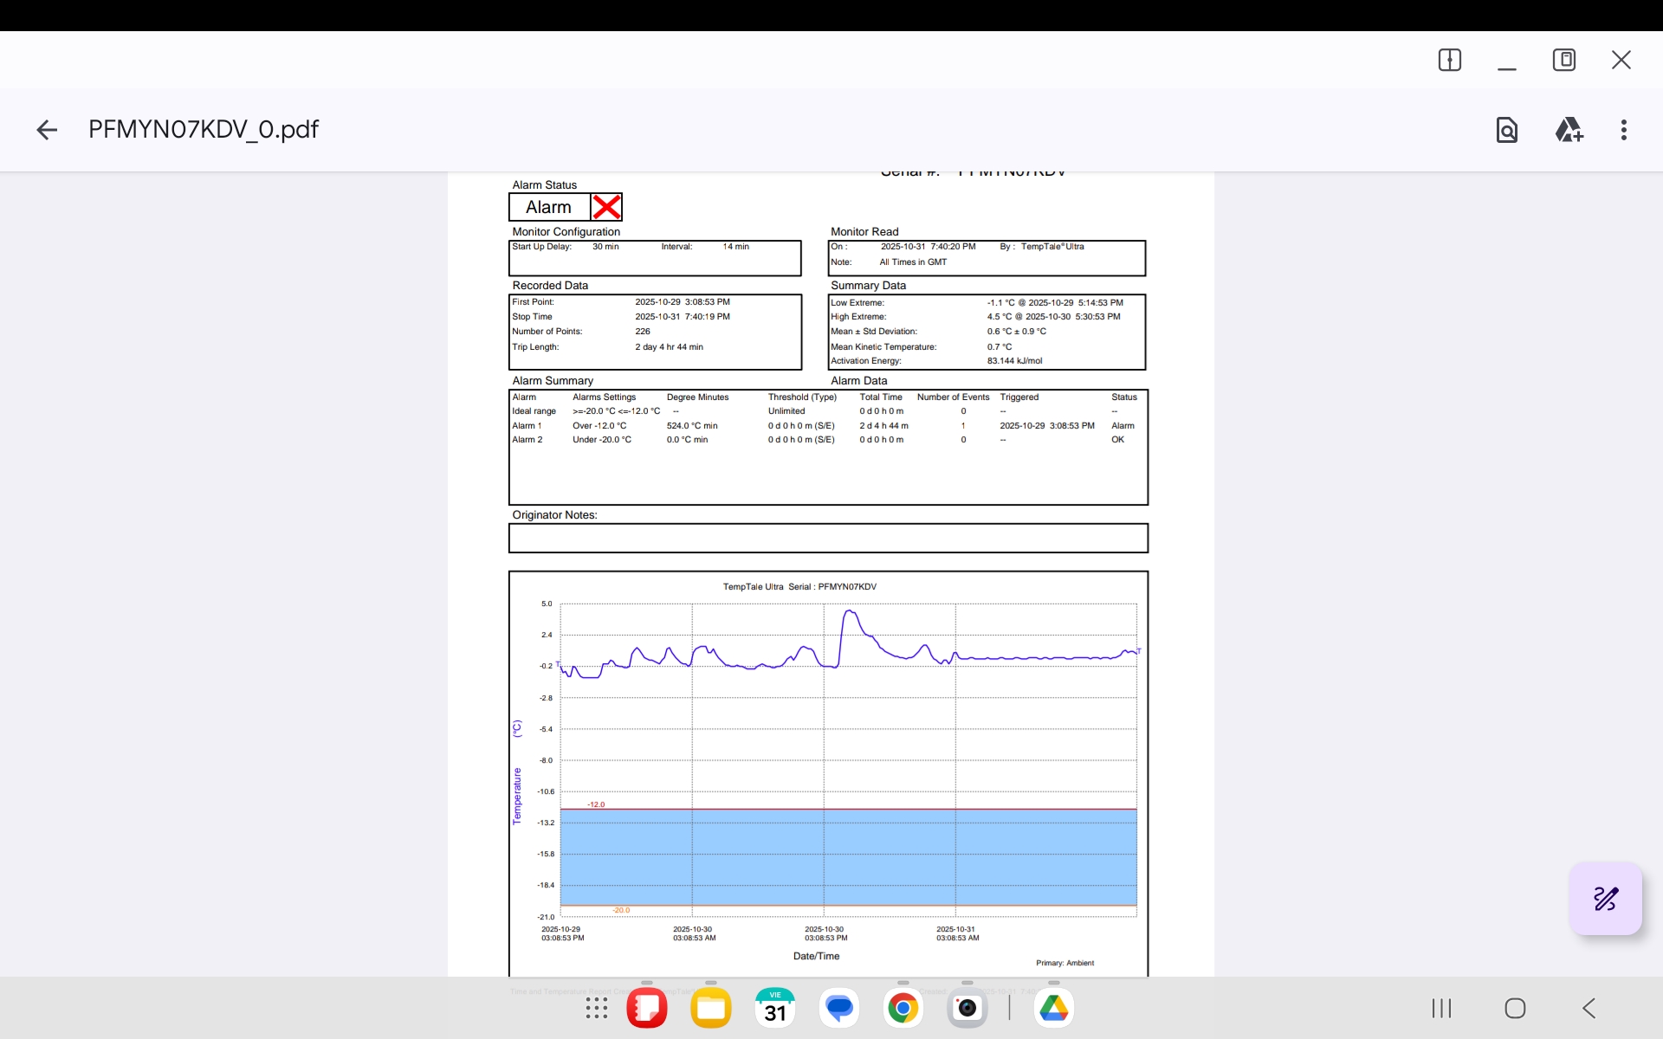Launch the red notes app in taskbar

647,1008
